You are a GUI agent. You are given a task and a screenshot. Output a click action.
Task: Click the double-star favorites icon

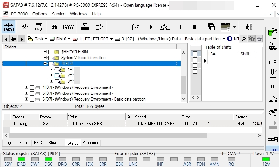click(x=251, y=39)
